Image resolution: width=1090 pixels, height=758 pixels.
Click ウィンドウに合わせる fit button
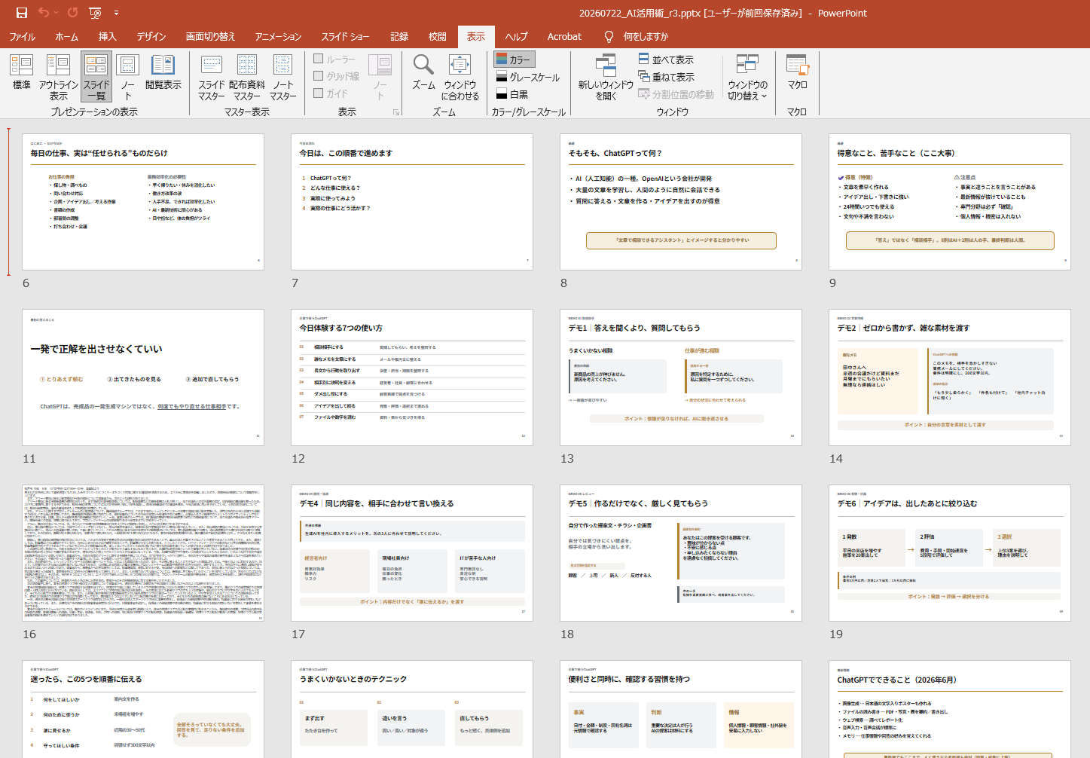tap(460, 77)
